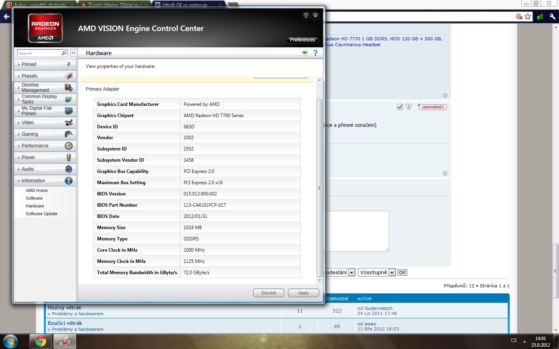
Task: Collapse the Information section
Action: tap(45, 181)
